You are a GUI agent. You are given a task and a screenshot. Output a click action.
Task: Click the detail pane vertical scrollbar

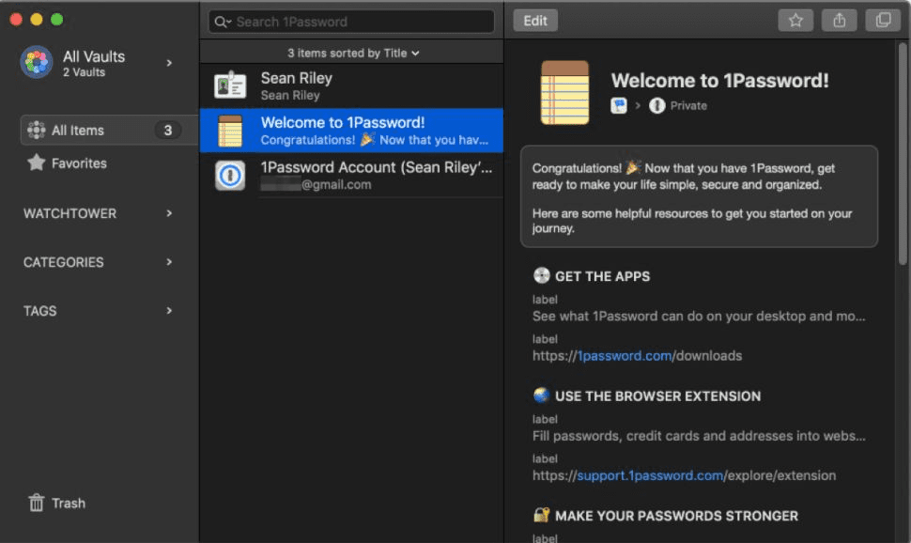tap(903, 154)
